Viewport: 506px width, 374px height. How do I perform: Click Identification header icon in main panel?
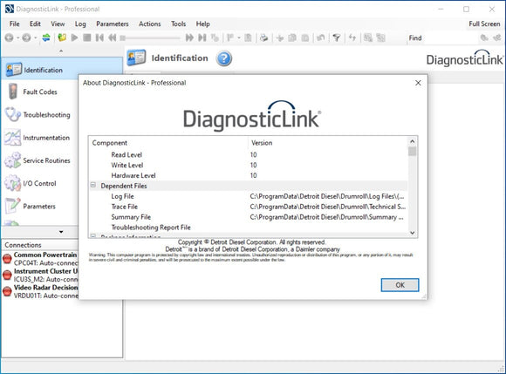[136, 58]
